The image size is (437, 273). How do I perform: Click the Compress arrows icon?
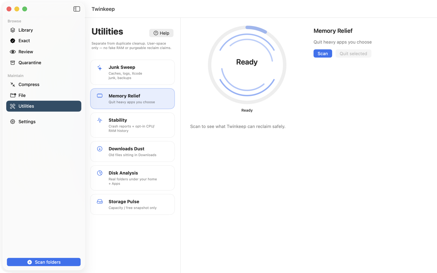pos(13,84)
